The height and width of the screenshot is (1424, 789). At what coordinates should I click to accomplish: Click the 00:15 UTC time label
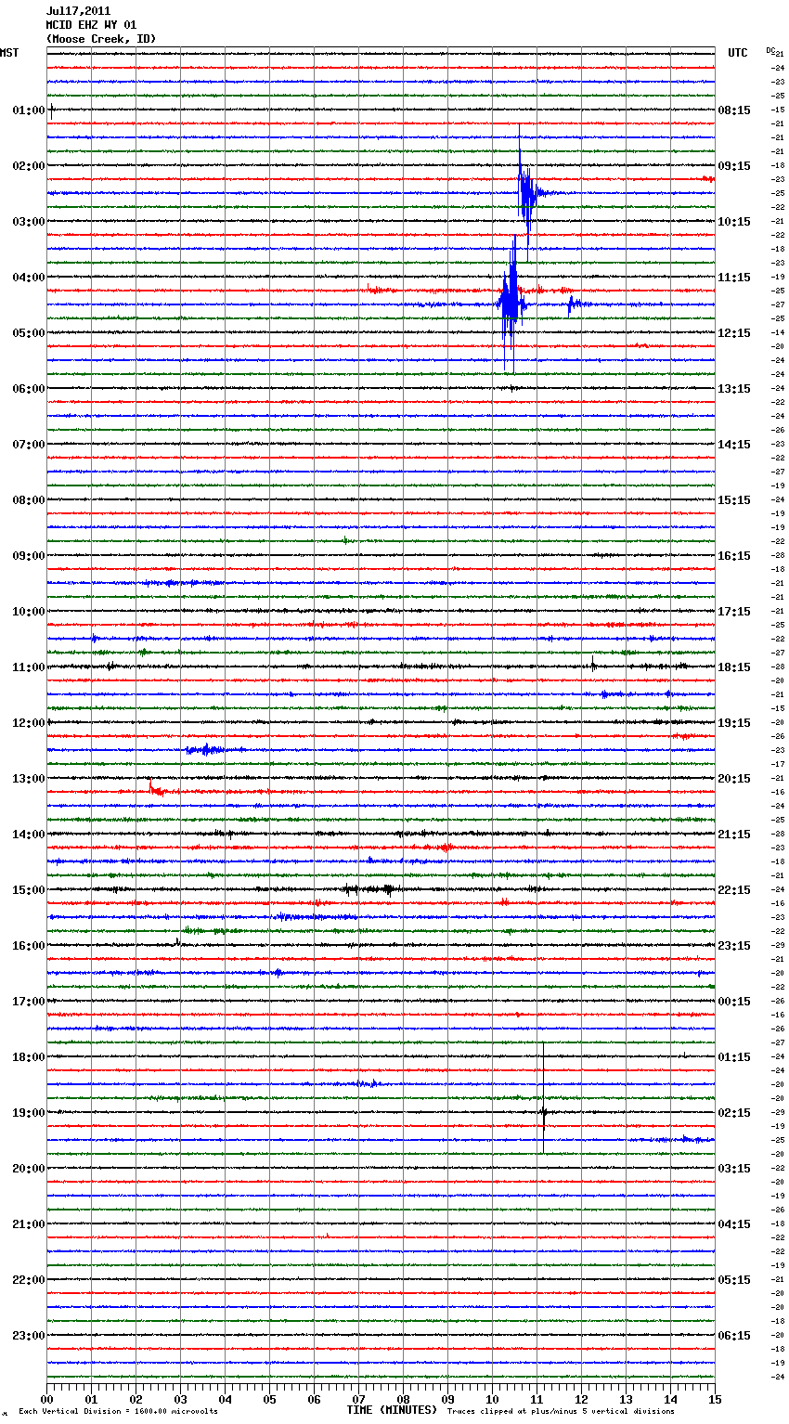click(x=734, y=1002)
